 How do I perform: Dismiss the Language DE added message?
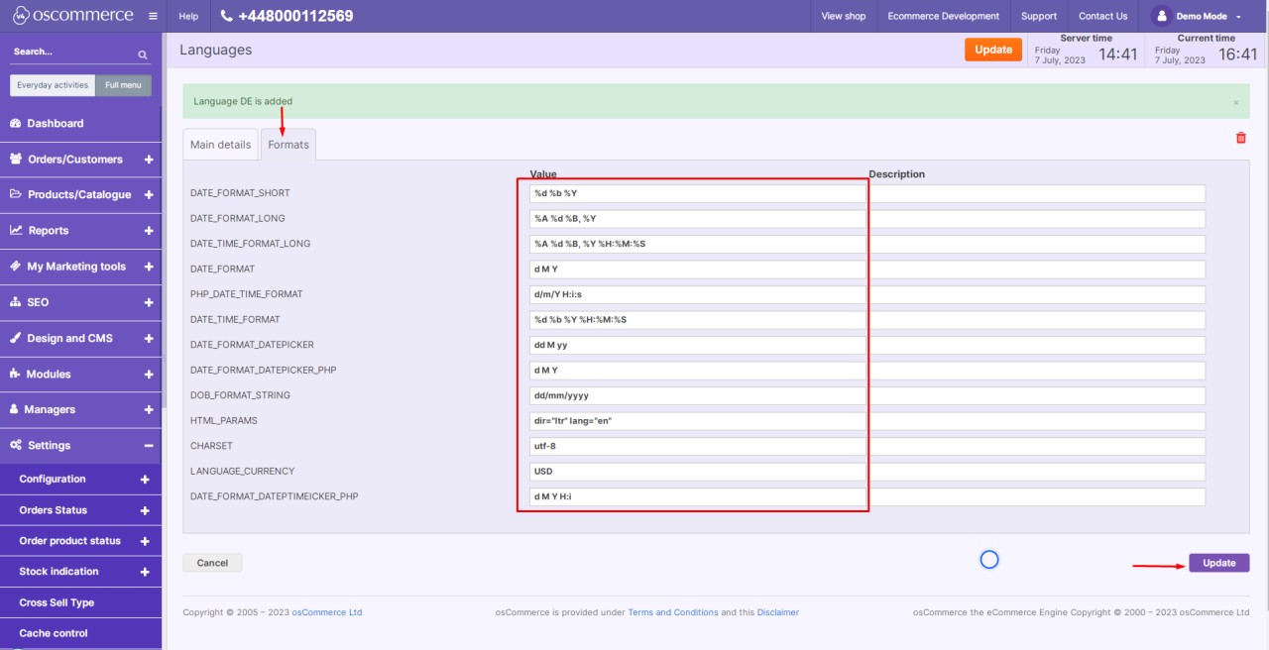(1235, 102)
